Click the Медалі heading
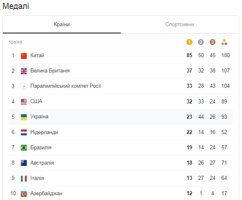 coord(16,6)
